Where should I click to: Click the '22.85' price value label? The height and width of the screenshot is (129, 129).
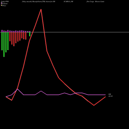click(110, 96)
